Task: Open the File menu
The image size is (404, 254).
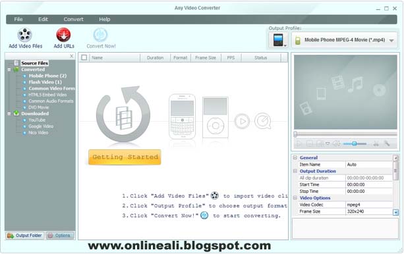Action: coord(18,19)
